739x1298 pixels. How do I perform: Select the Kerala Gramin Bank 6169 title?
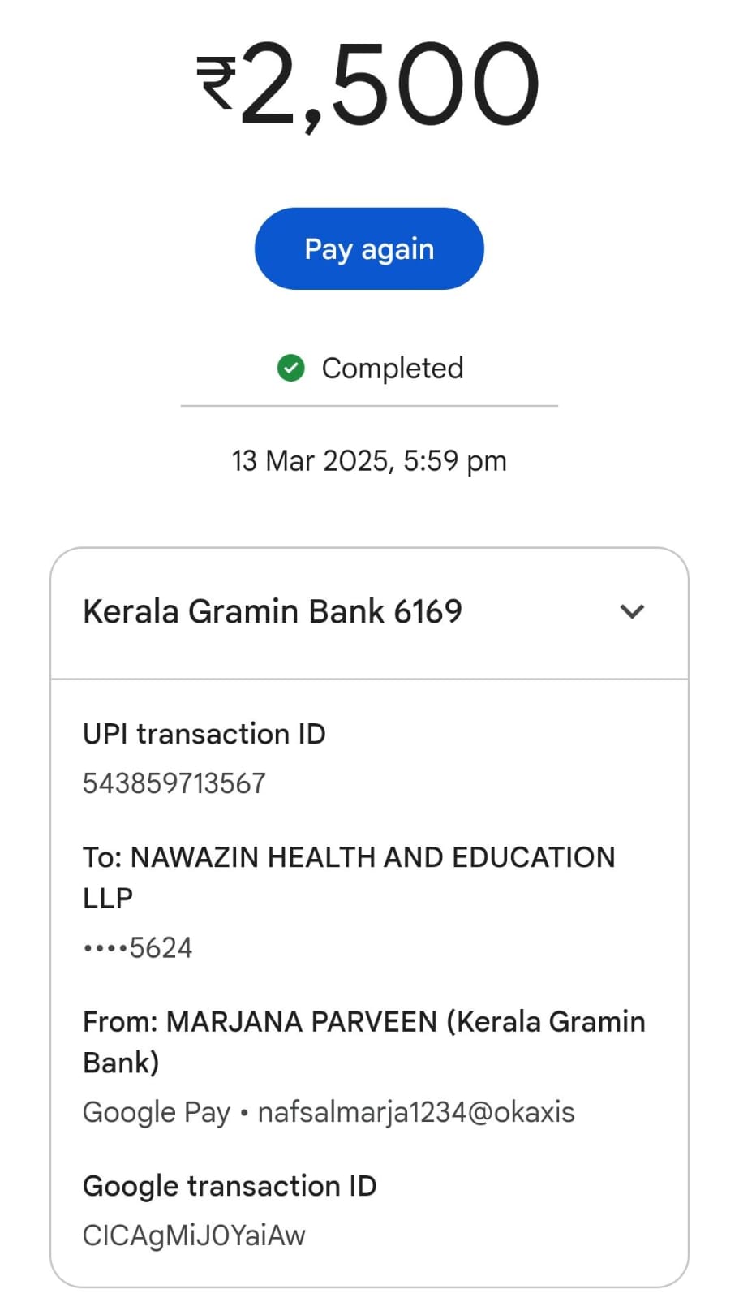click(x=273, y=611)
